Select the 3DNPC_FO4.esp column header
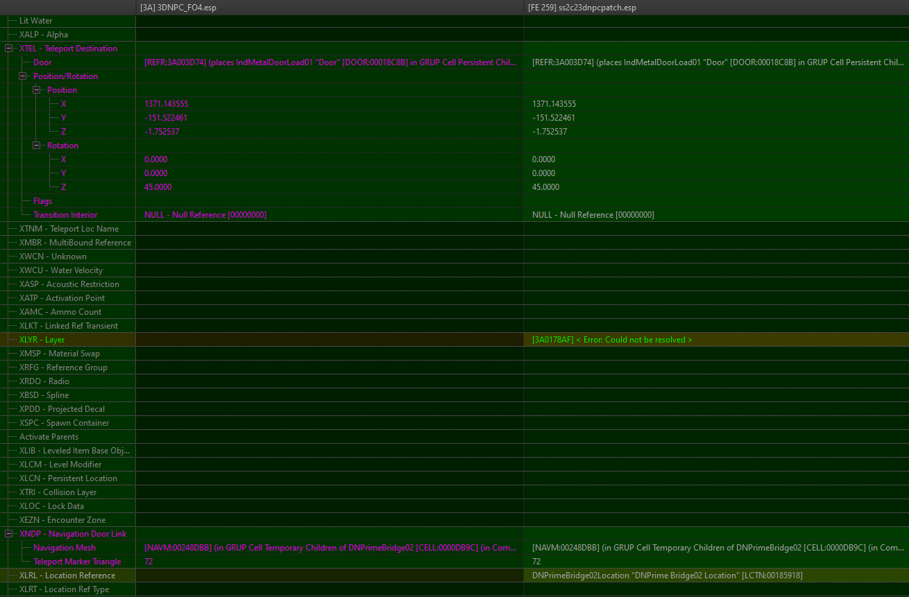 point(330,8)
